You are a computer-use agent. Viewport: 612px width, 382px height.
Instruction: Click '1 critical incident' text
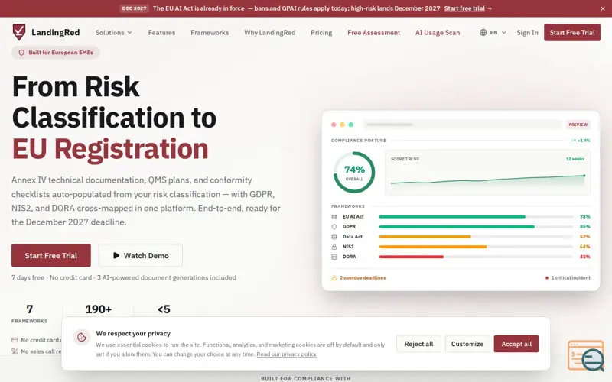coord(571,278)
